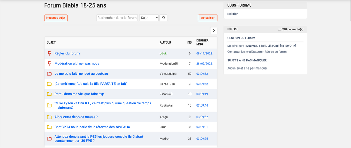This screenshot has width=351, height=148.
Task: Click folder icon next to Mike Tyson topic
Action: pos(49,106)
